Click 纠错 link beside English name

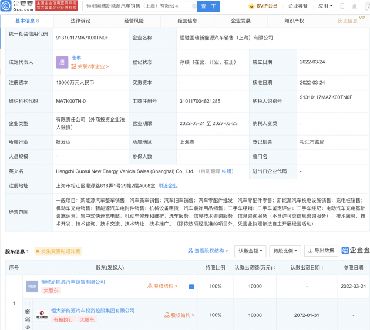tap(226, 171)
